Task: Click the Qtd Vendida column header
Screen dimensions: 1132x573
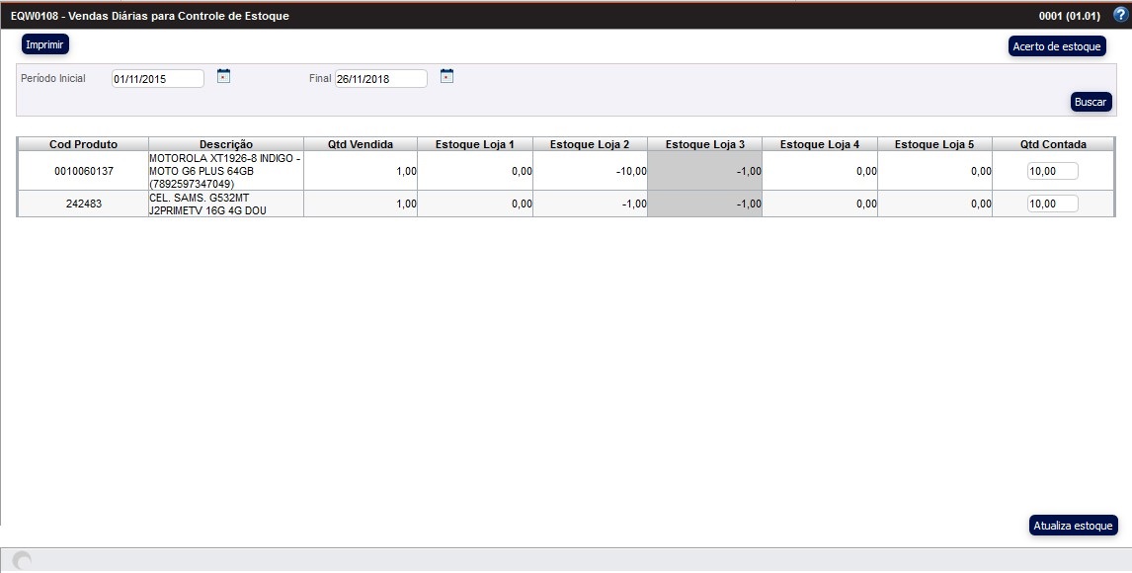Action: click(361, 144)
